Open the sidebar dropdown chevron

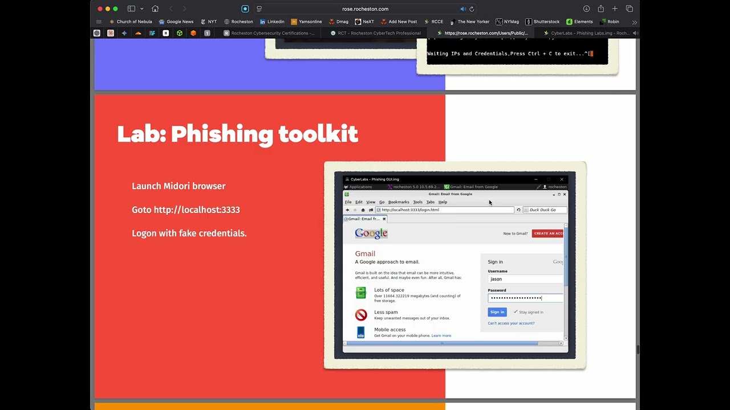(141, 9)
